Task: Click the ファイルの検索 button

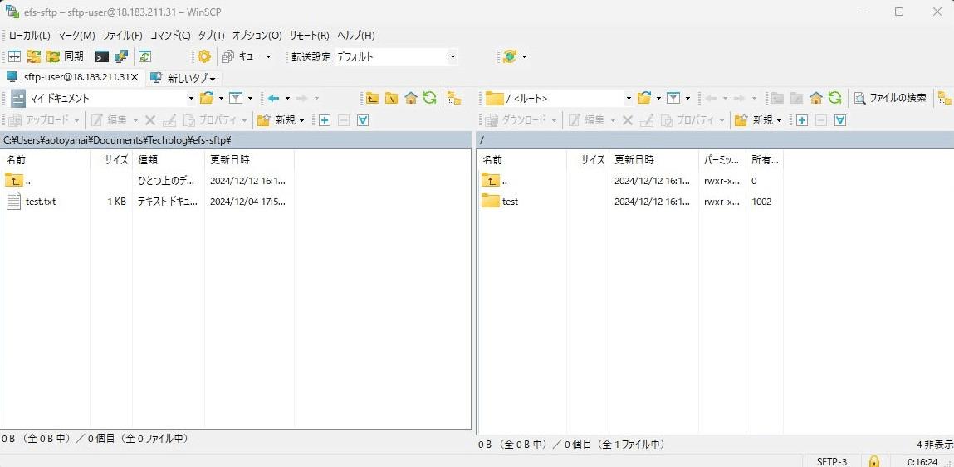Action: 891,98
